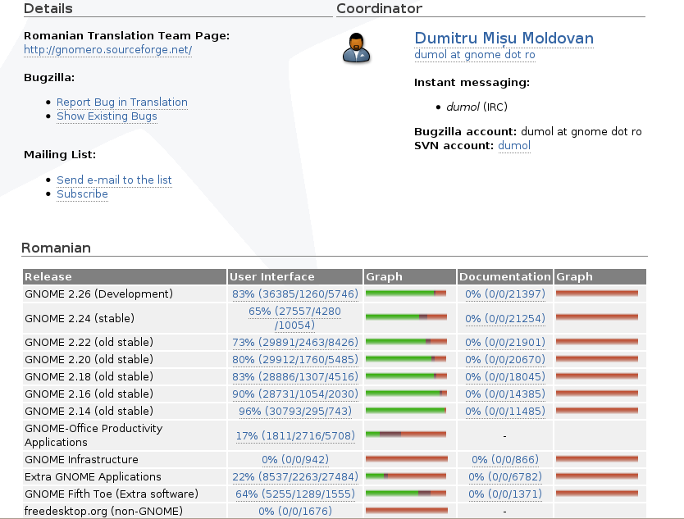
Task: Click the Extra GNOME Applications row name
Action: (x=93, y=476)
